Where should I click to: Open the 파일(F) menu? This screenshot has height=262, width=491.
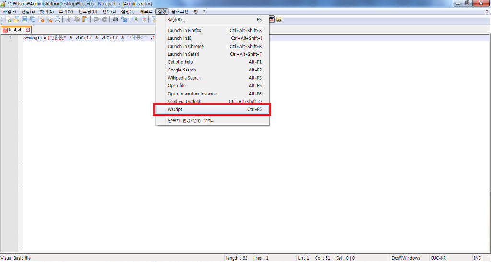(x=9, y=12)
